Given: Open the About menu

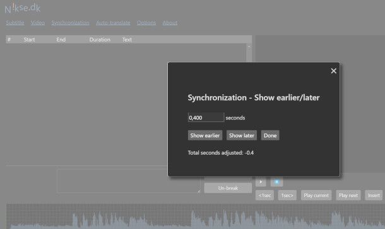Looking at the screenshot, I should (x=170, y=23).
